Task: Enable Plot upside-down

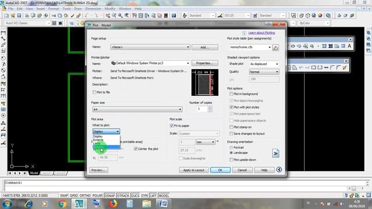Action: (x=231, y=160)
